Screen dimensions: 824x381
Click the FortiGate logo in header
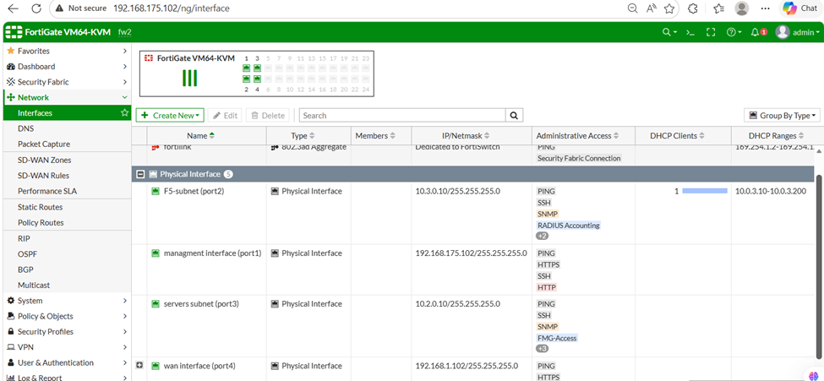point(13,33)
